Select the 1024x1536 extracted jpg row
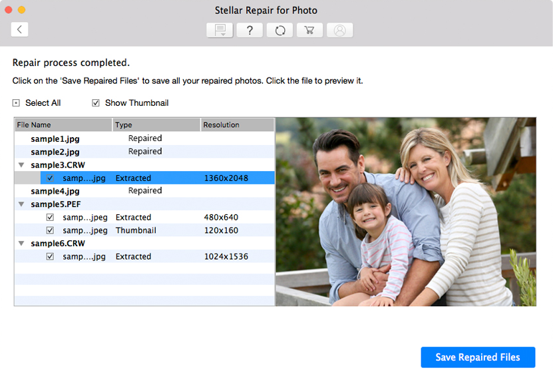This screenshot has height=384, width=553. [144, 256]
